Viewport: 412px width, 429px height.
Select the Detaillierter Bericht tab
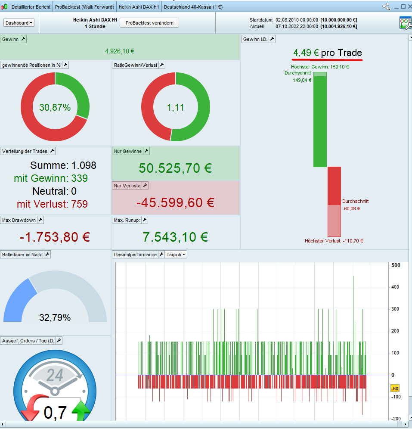coord(31,7)
